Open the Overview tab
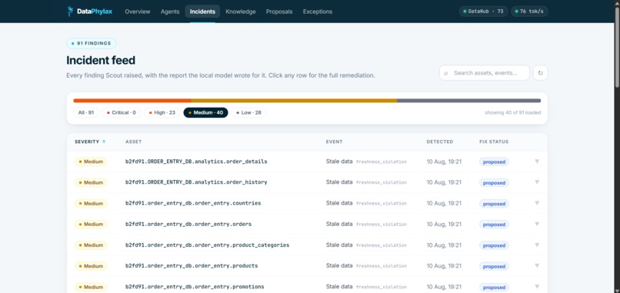 (138, 12)
